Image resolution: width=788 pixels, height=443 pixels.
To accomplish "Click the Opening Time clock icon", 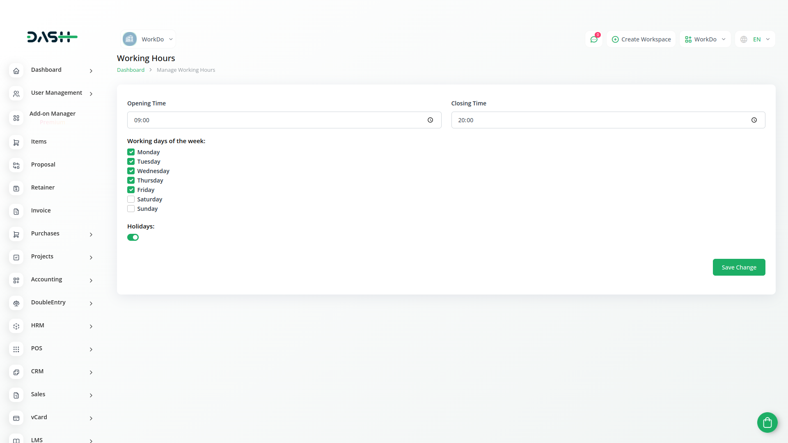I will [x=430, y=120].
